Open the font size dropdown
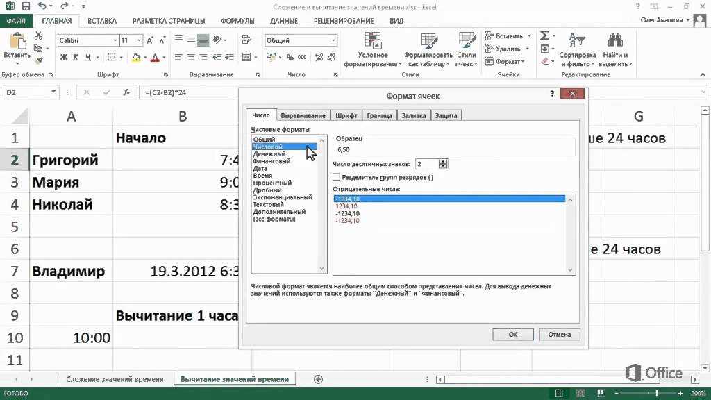This screenshot has width=711, height=400. pos(139,40)
